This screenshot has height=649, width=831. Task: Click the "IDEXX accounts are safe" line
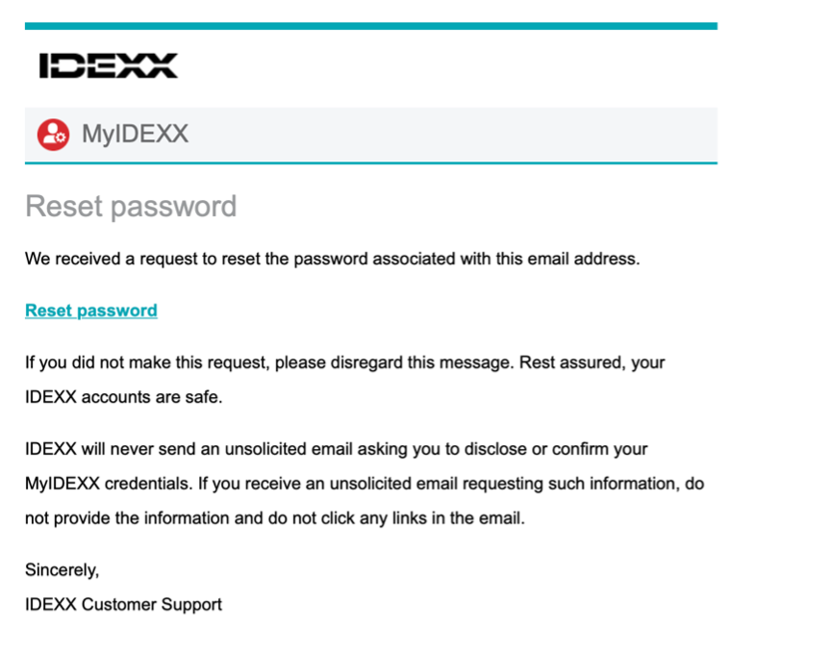123,397
